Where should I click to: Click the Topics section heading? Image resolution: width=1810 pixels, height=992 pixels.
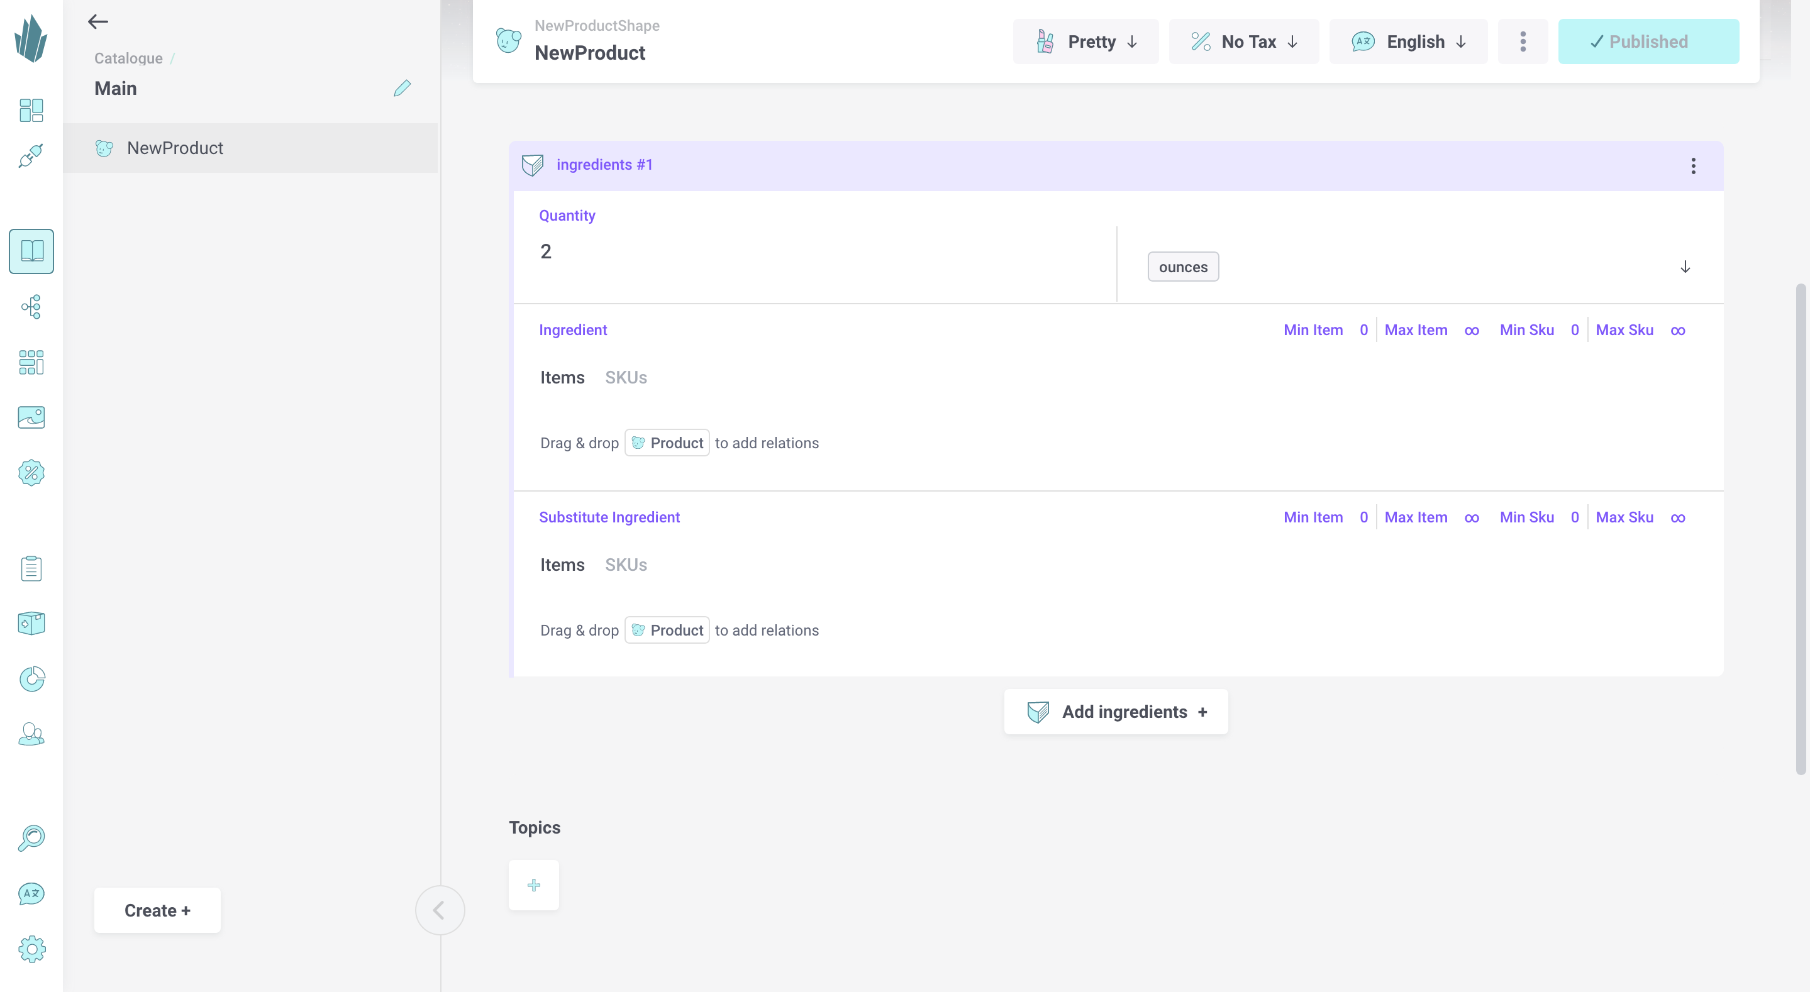[x=535, y=827]
